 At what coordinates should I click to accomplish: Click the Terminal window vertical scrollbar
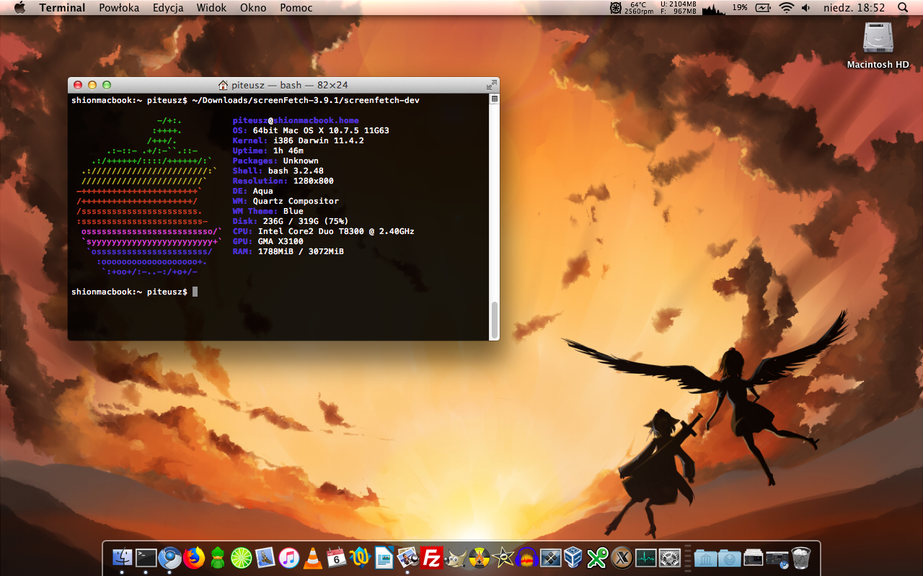pos(494,320)
